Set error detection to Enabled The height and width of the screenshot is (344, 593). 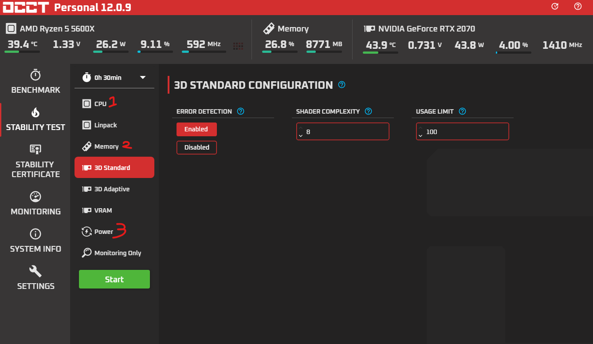click(x=196, y=129)
